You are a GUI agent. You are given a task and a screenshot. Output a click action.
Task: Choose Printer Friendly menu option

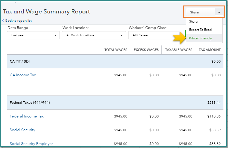point(204,38)
